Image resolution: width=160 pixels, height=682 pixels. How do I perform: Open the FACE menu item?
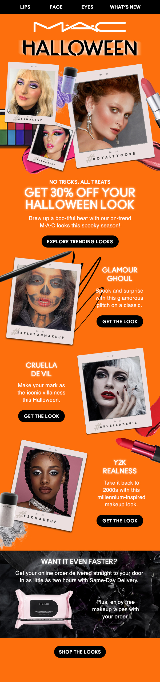pyautogui.click(x=56, y=7)
